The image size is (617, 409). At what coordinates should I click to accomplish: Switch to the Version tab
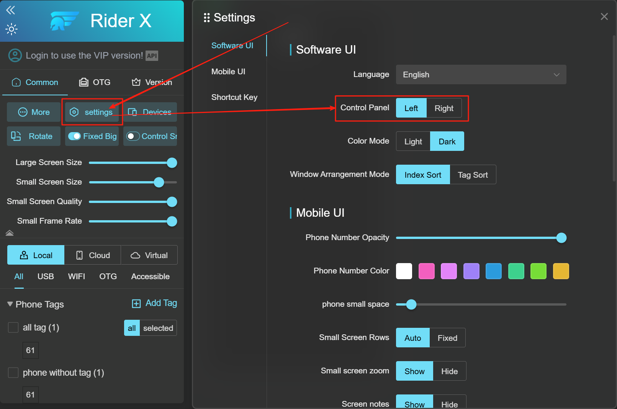click(152, 82)
